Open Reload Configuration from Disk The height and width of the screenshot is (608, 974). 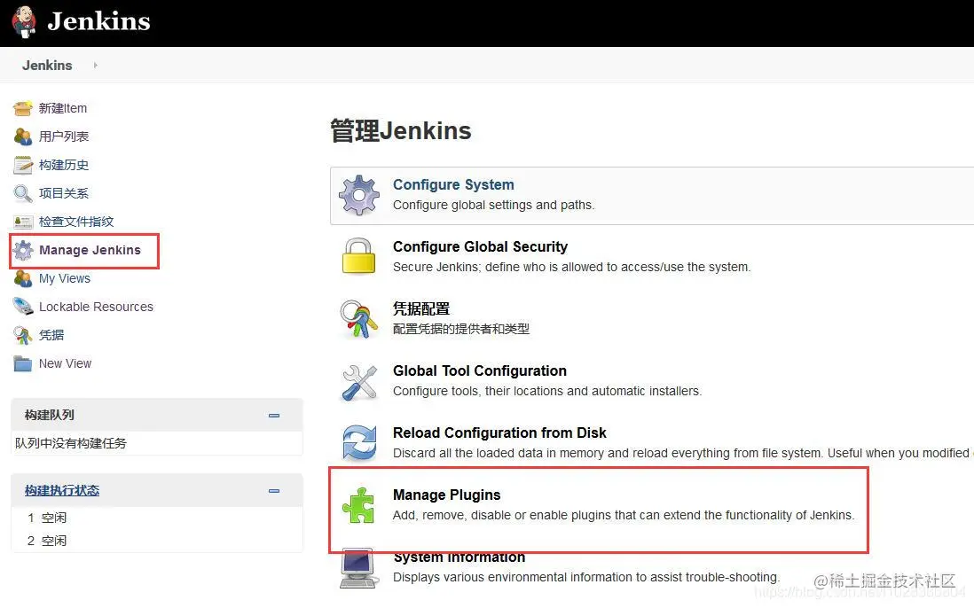[499, 433]
